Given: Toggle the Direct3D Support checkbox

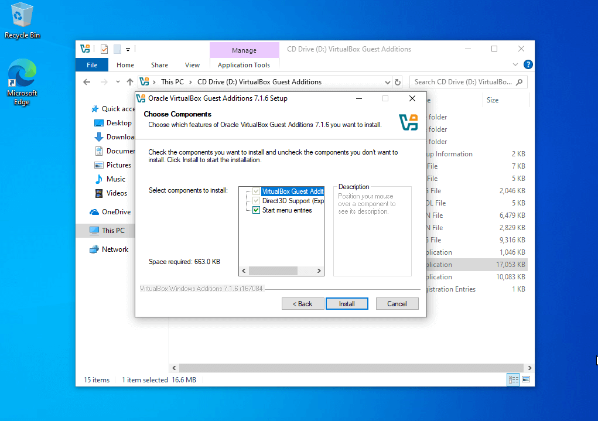Looking at the screenshot, I should pyautogui.click(x=257, y=201).
